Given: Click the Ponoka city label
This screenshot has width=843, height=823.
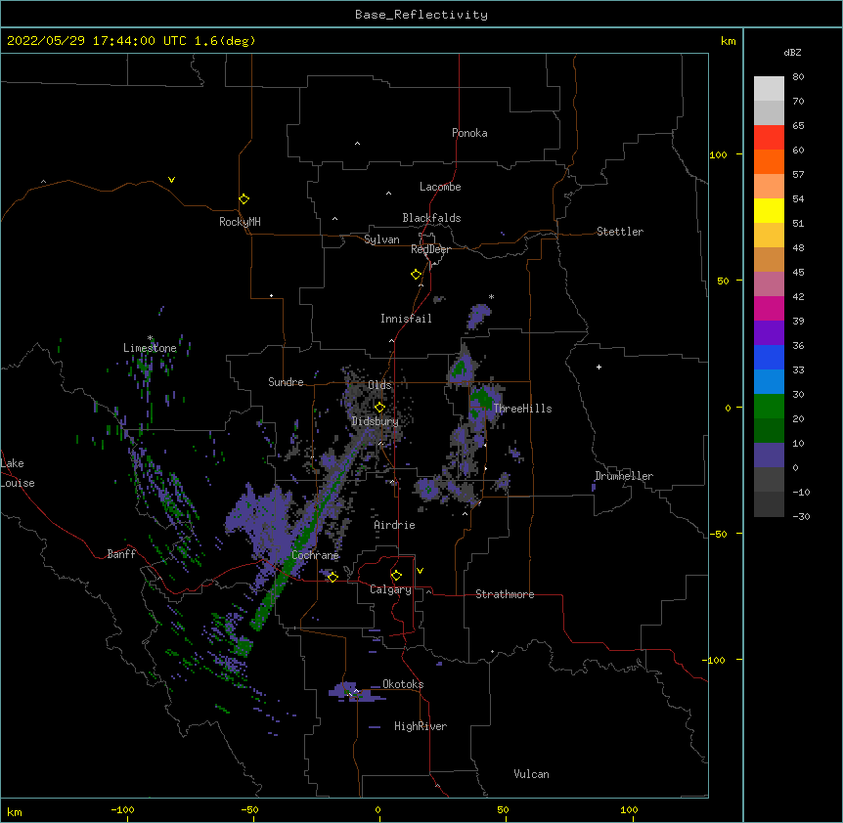Looking at the screenshot, I should [469, 133].
